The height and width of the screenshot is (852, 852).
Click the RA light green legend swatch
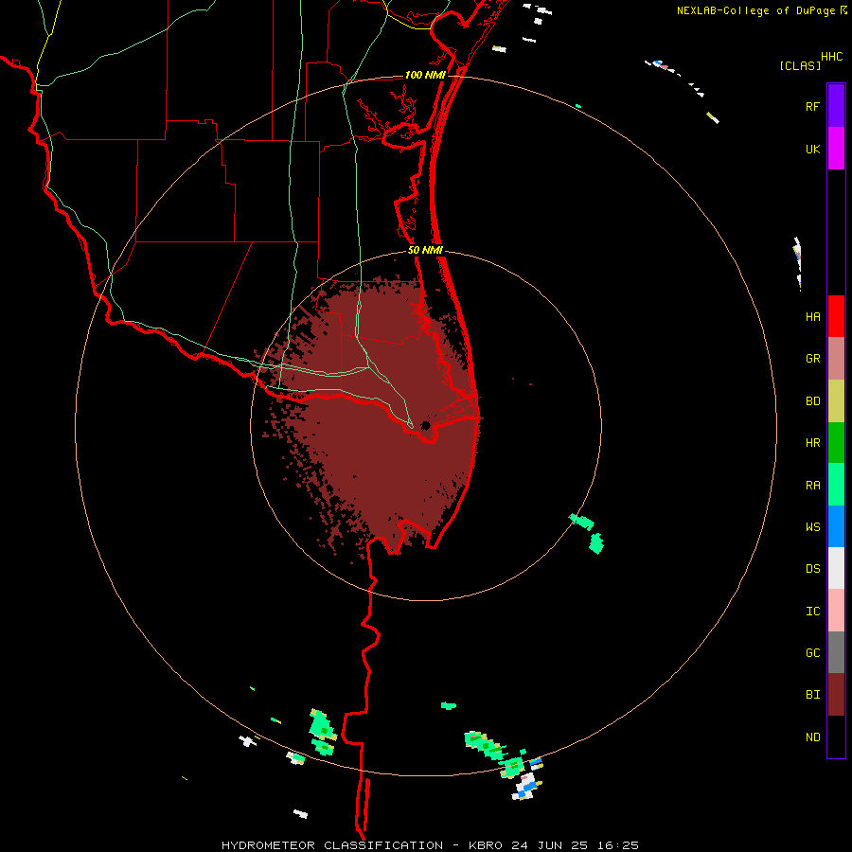pos(836,485)
